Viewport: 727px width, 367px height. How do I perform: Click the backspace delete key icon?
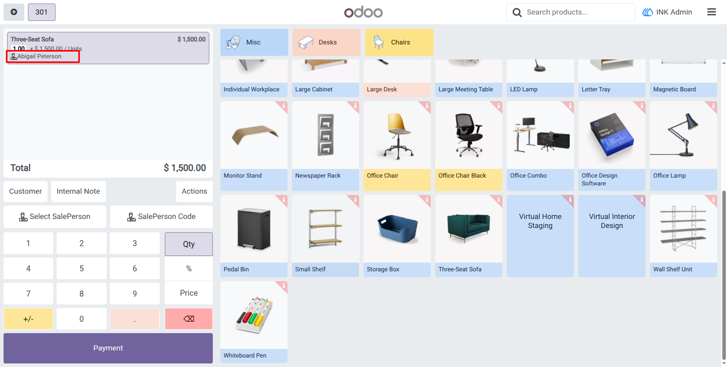(189, 319)
